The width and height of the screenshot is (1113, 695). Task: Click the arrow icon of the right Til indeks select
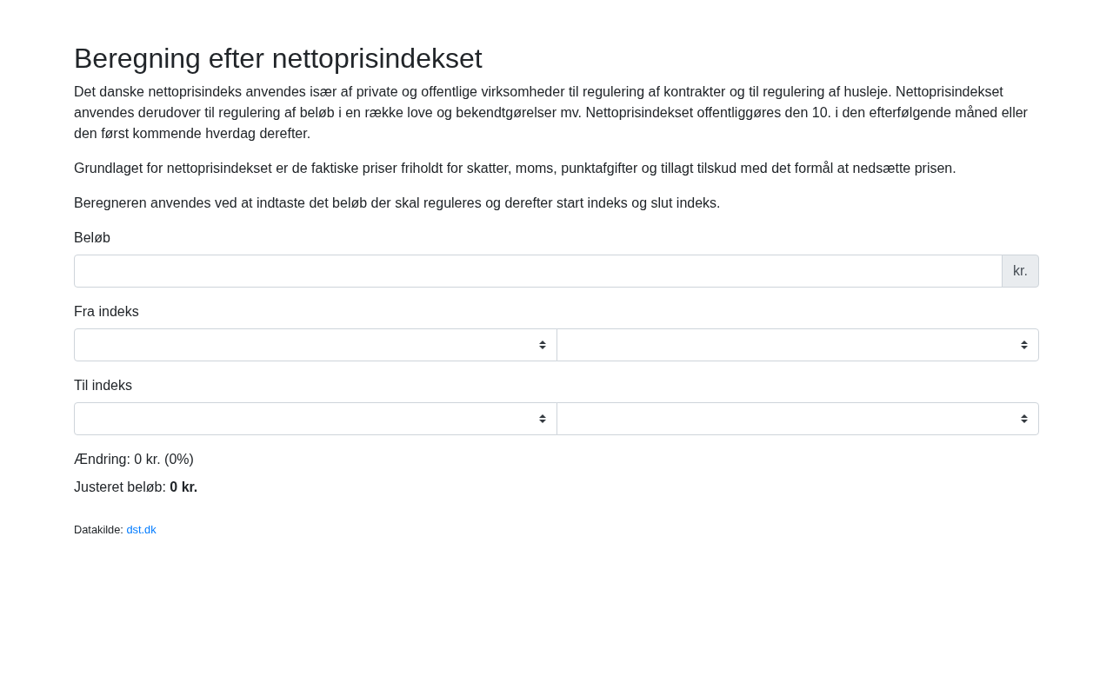click(1024, 419)
